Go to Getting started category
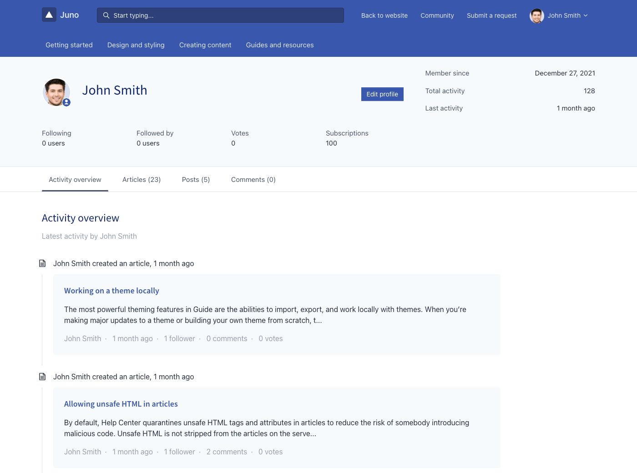The image size is (637, 473). tap(69, 45)
